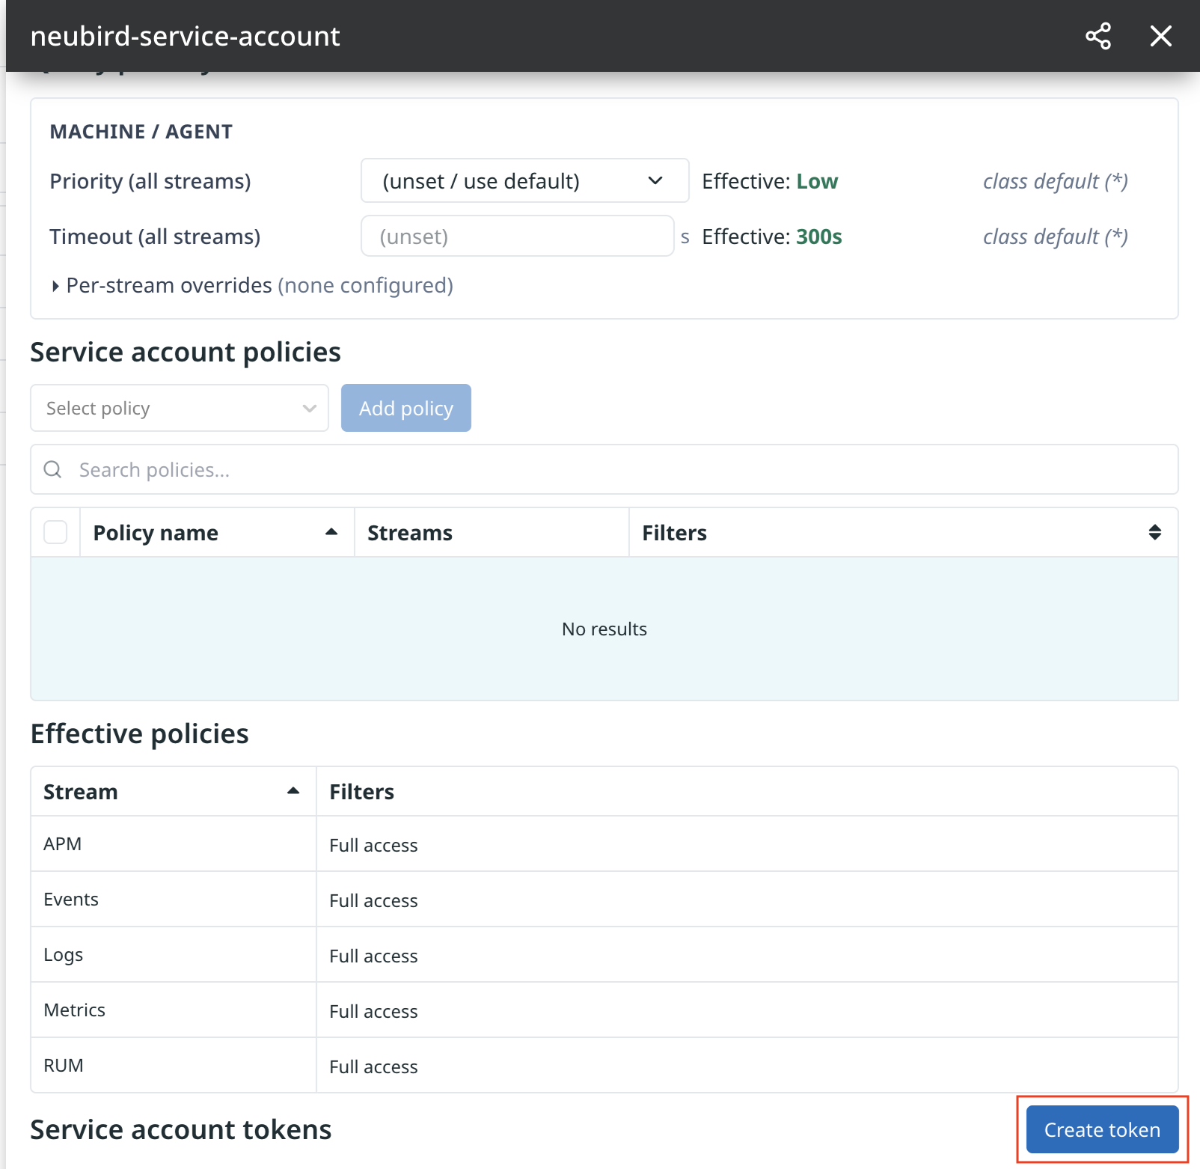Click the RUM stream row
Screen dimensions: 1200x1169
[x=604, y=1065]
